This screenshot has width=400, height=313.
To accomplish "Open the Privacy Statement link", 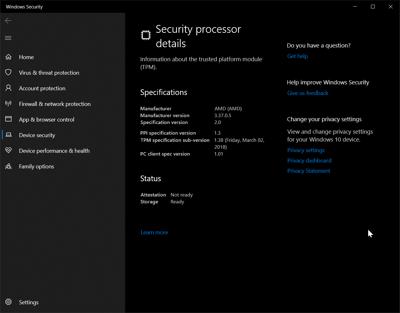I will [309, 171].
